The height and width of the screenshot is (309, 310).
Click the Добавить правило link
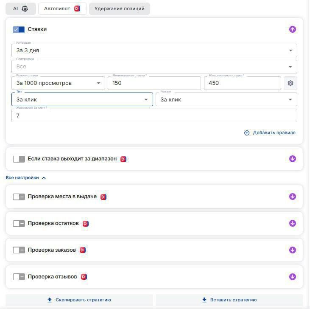pyautogui.click(x=270, y=133)
